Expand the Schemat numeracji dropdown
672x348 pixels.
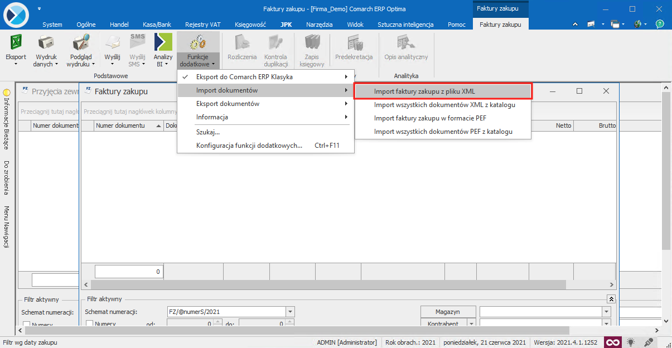(290, 312)
